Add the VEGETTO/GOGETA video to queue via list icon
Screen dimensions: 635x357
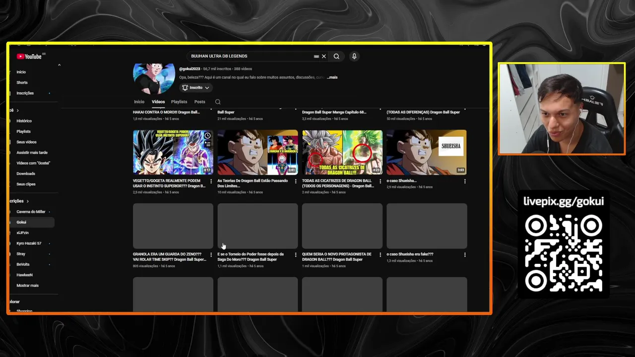click(x=207, y=144)
